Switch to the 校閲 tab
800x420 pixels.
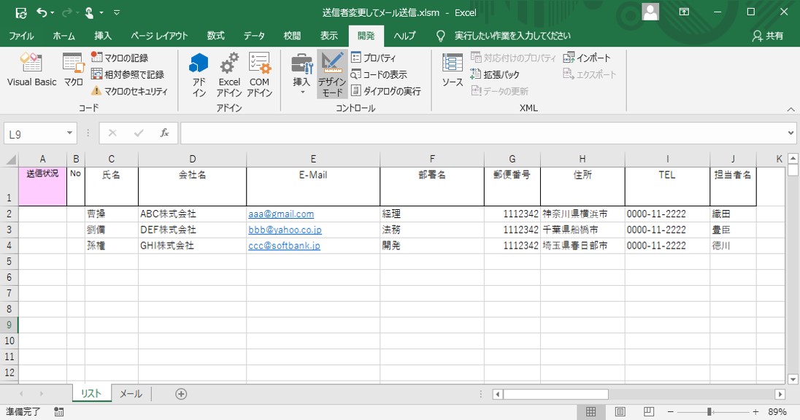pos(292,36)
